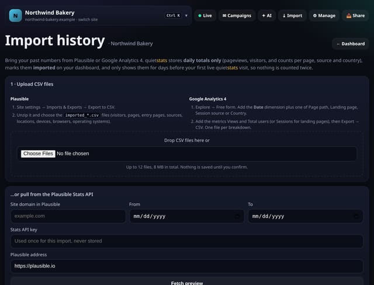Click the Ctrl K shortcut badge
This screenshot has width=374, height=285.
pyautogui.click(x=173, y=16)
